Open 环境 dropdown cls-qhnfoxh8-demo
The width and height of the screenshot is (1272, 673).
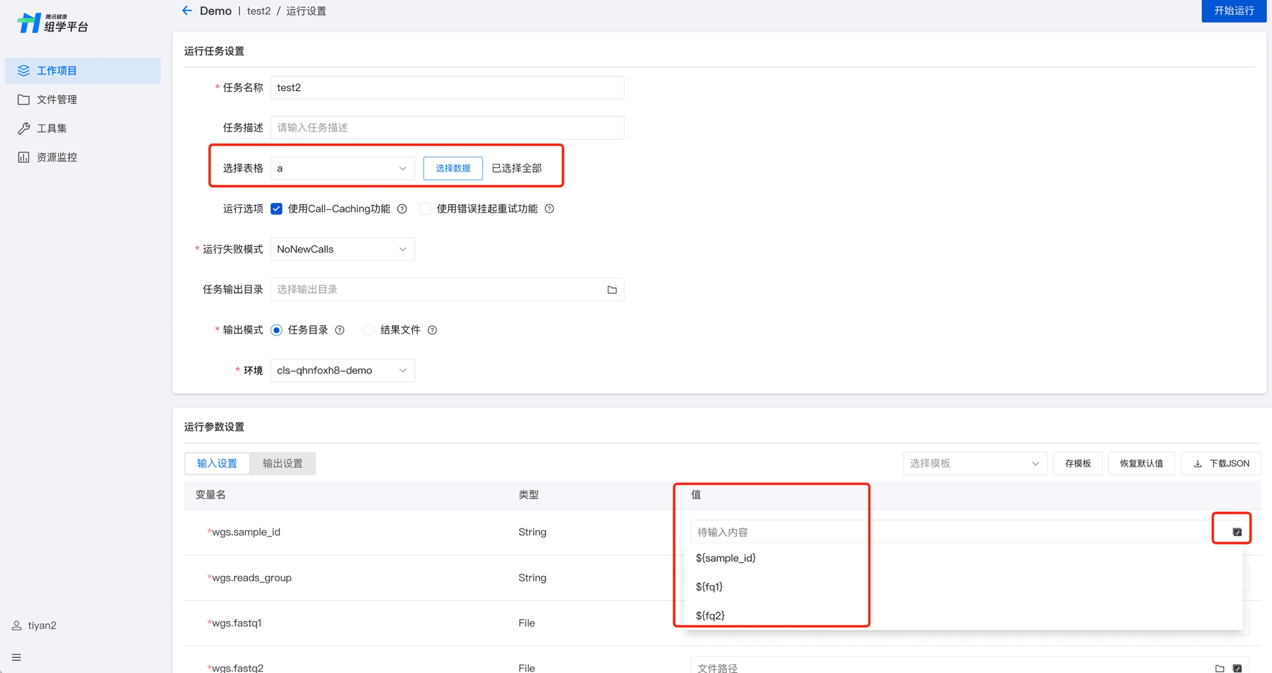[x=342, y=370]
